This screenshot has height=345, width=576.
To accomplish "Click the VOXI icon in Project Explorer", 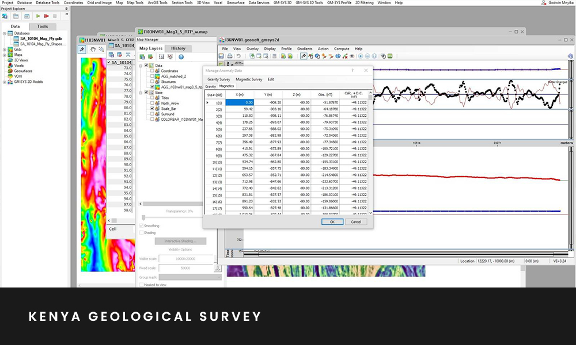I will pyautogui.click(x=10, y=76).
